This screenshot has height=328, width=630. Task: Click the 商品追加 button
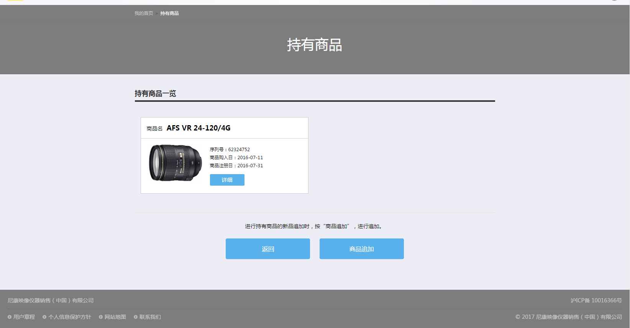(362, 249)
